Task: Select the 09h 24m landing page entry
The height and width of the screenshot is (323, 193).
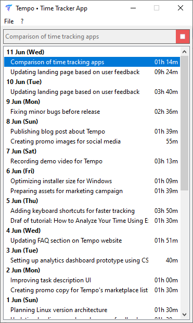Action: pyautogui.click(x=92, y=72)
